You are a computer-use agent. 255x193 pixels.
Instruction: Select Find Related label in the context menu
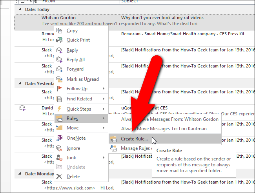tap(79, 99)
